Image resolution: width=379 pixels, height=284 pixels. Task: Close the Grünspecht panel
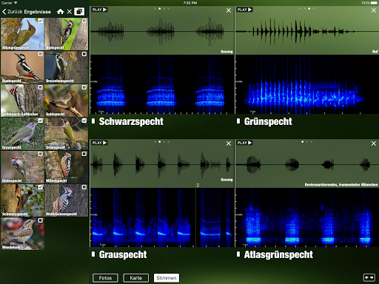tap(374, 10)
